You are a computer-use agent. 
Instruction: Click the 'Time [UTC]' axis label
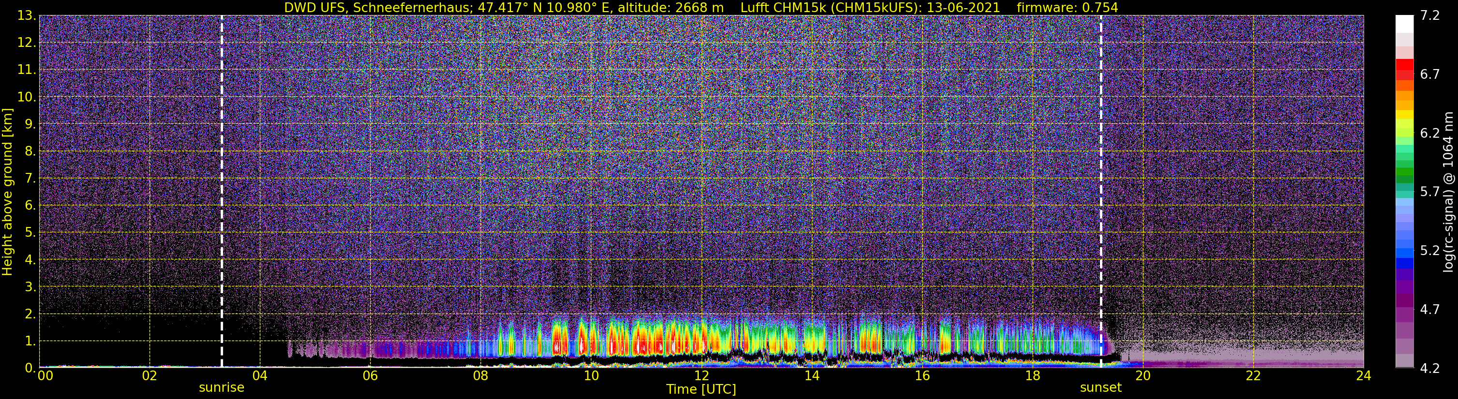pos(701,389)
